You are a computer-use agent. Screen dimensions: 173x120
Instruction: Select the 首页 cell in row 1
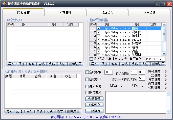tap(139, 28)
